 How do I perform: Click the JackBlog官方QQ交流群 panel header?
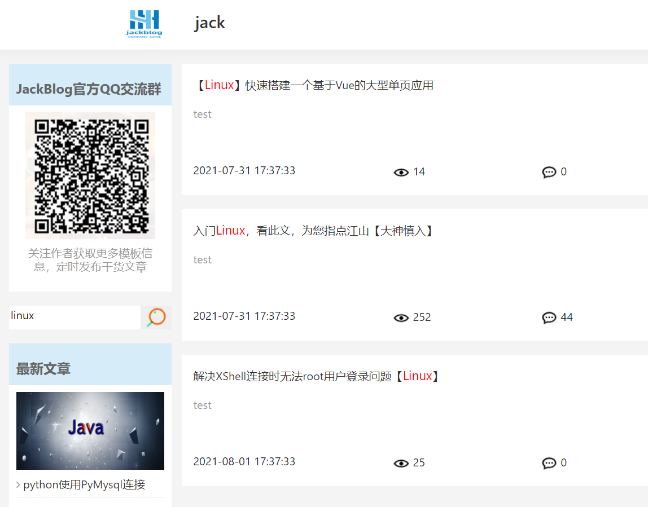(x=90, y=85)
